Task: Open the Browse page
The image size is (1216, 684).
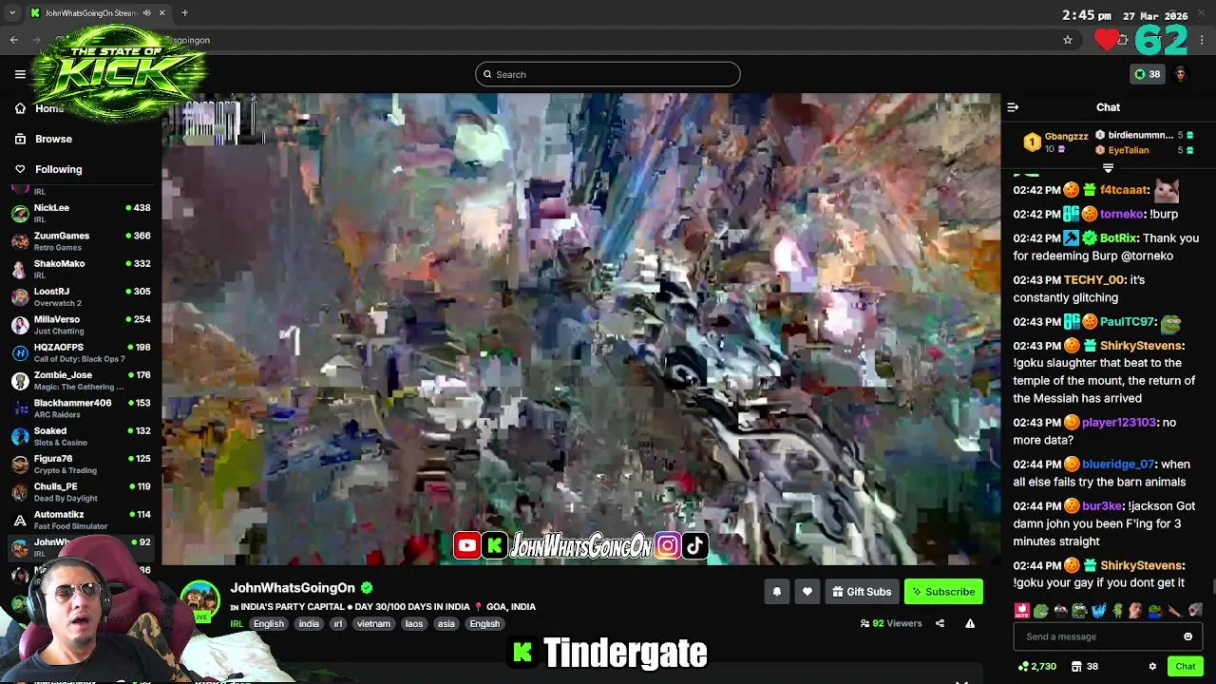Action: (x=53, y=139)
